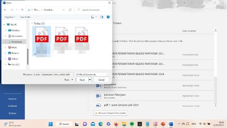Select Videos in navigation pane
Viewport: 227px width, 128px height.
point(13,59)
